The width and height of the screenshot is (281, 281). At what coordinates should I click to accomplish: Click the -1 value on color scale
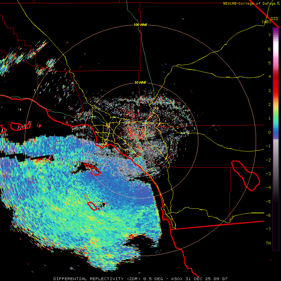point(268,146)
